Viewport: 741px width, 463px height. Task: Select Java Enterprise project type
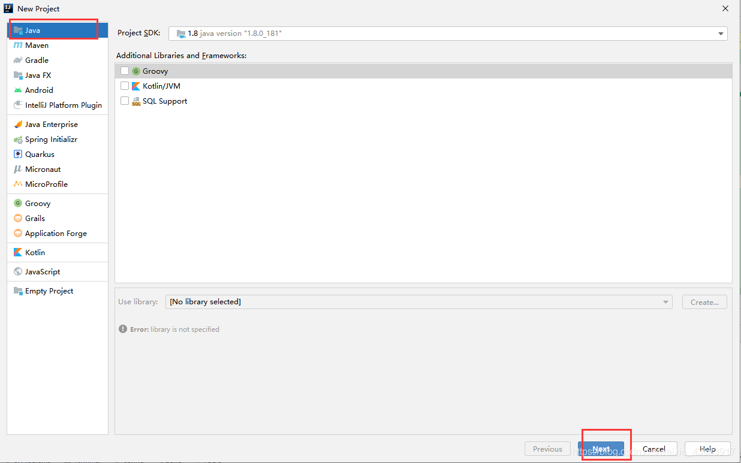(58, 124)
